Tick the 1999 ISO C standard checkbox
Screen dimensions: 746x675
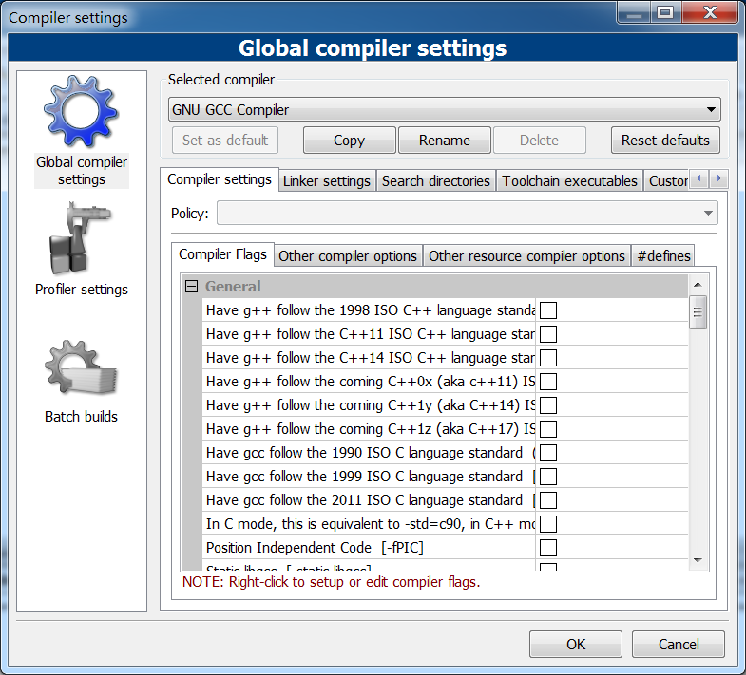tap(548, 477)
